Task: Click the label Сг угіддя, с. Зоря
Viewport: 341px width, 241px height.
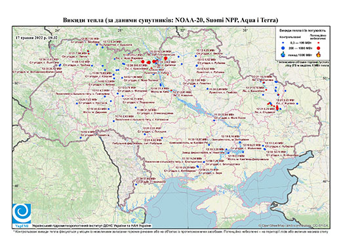Action: tap(211, 173)
